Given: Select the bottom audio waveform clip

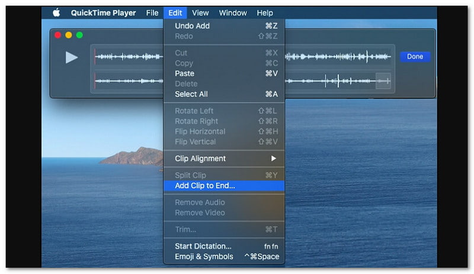Looking at the screenshot, I should [129, 81].
